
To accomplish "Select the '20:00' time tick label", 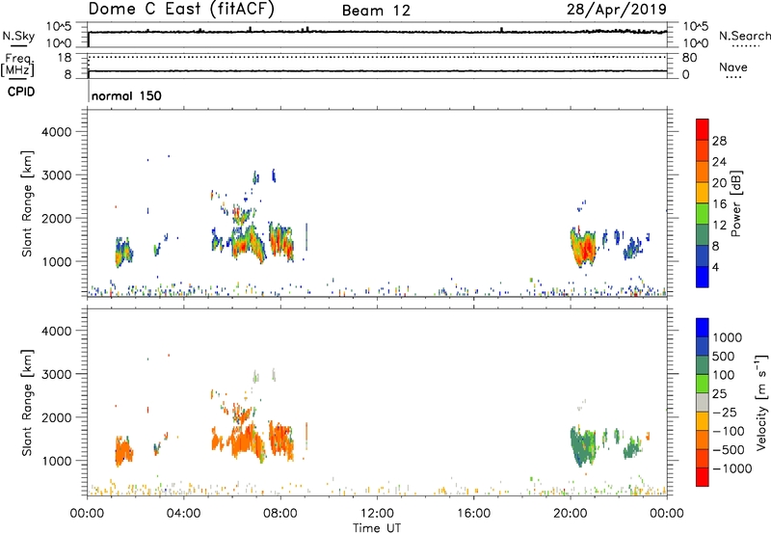I will [x=571, y=514].
